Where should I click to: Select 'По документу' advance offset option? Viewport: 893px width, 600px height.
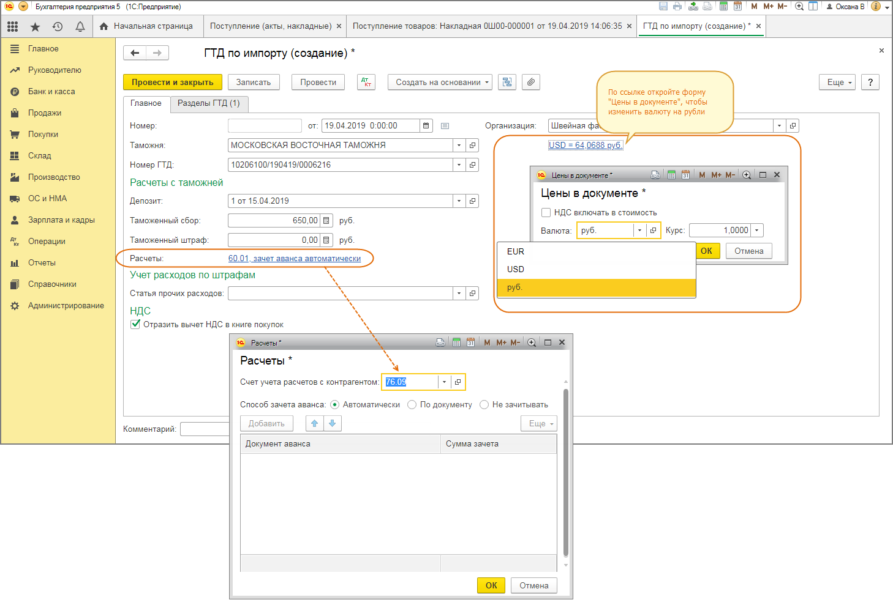pyautogui.click(x=412, y=404)
